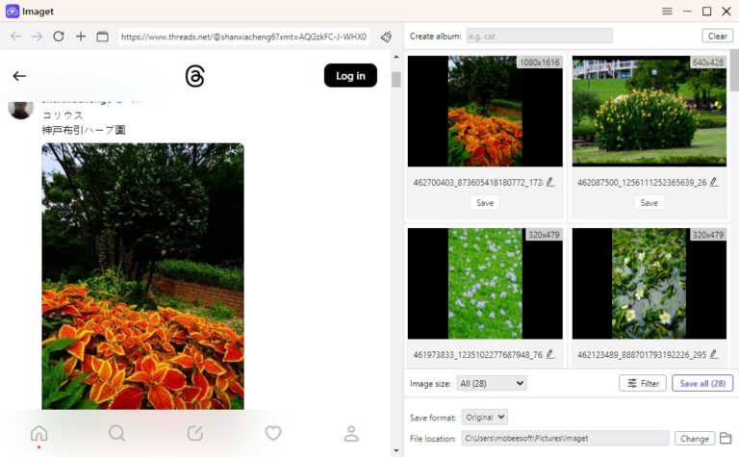Rename file 462087500 with pencil icon
This screenshot has width=739, height=457.
(714, 182)
